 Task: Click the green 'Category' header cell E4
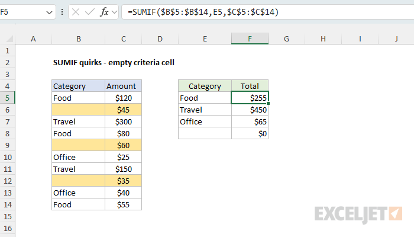pyautogui.click(x=205, y=86)
